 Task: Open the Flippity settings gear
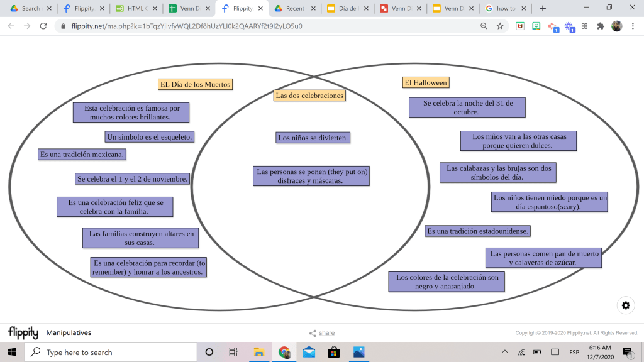626,305
